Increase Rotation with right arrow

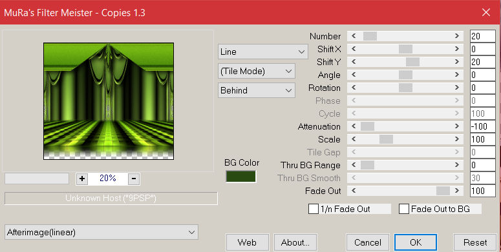point(457,88)
